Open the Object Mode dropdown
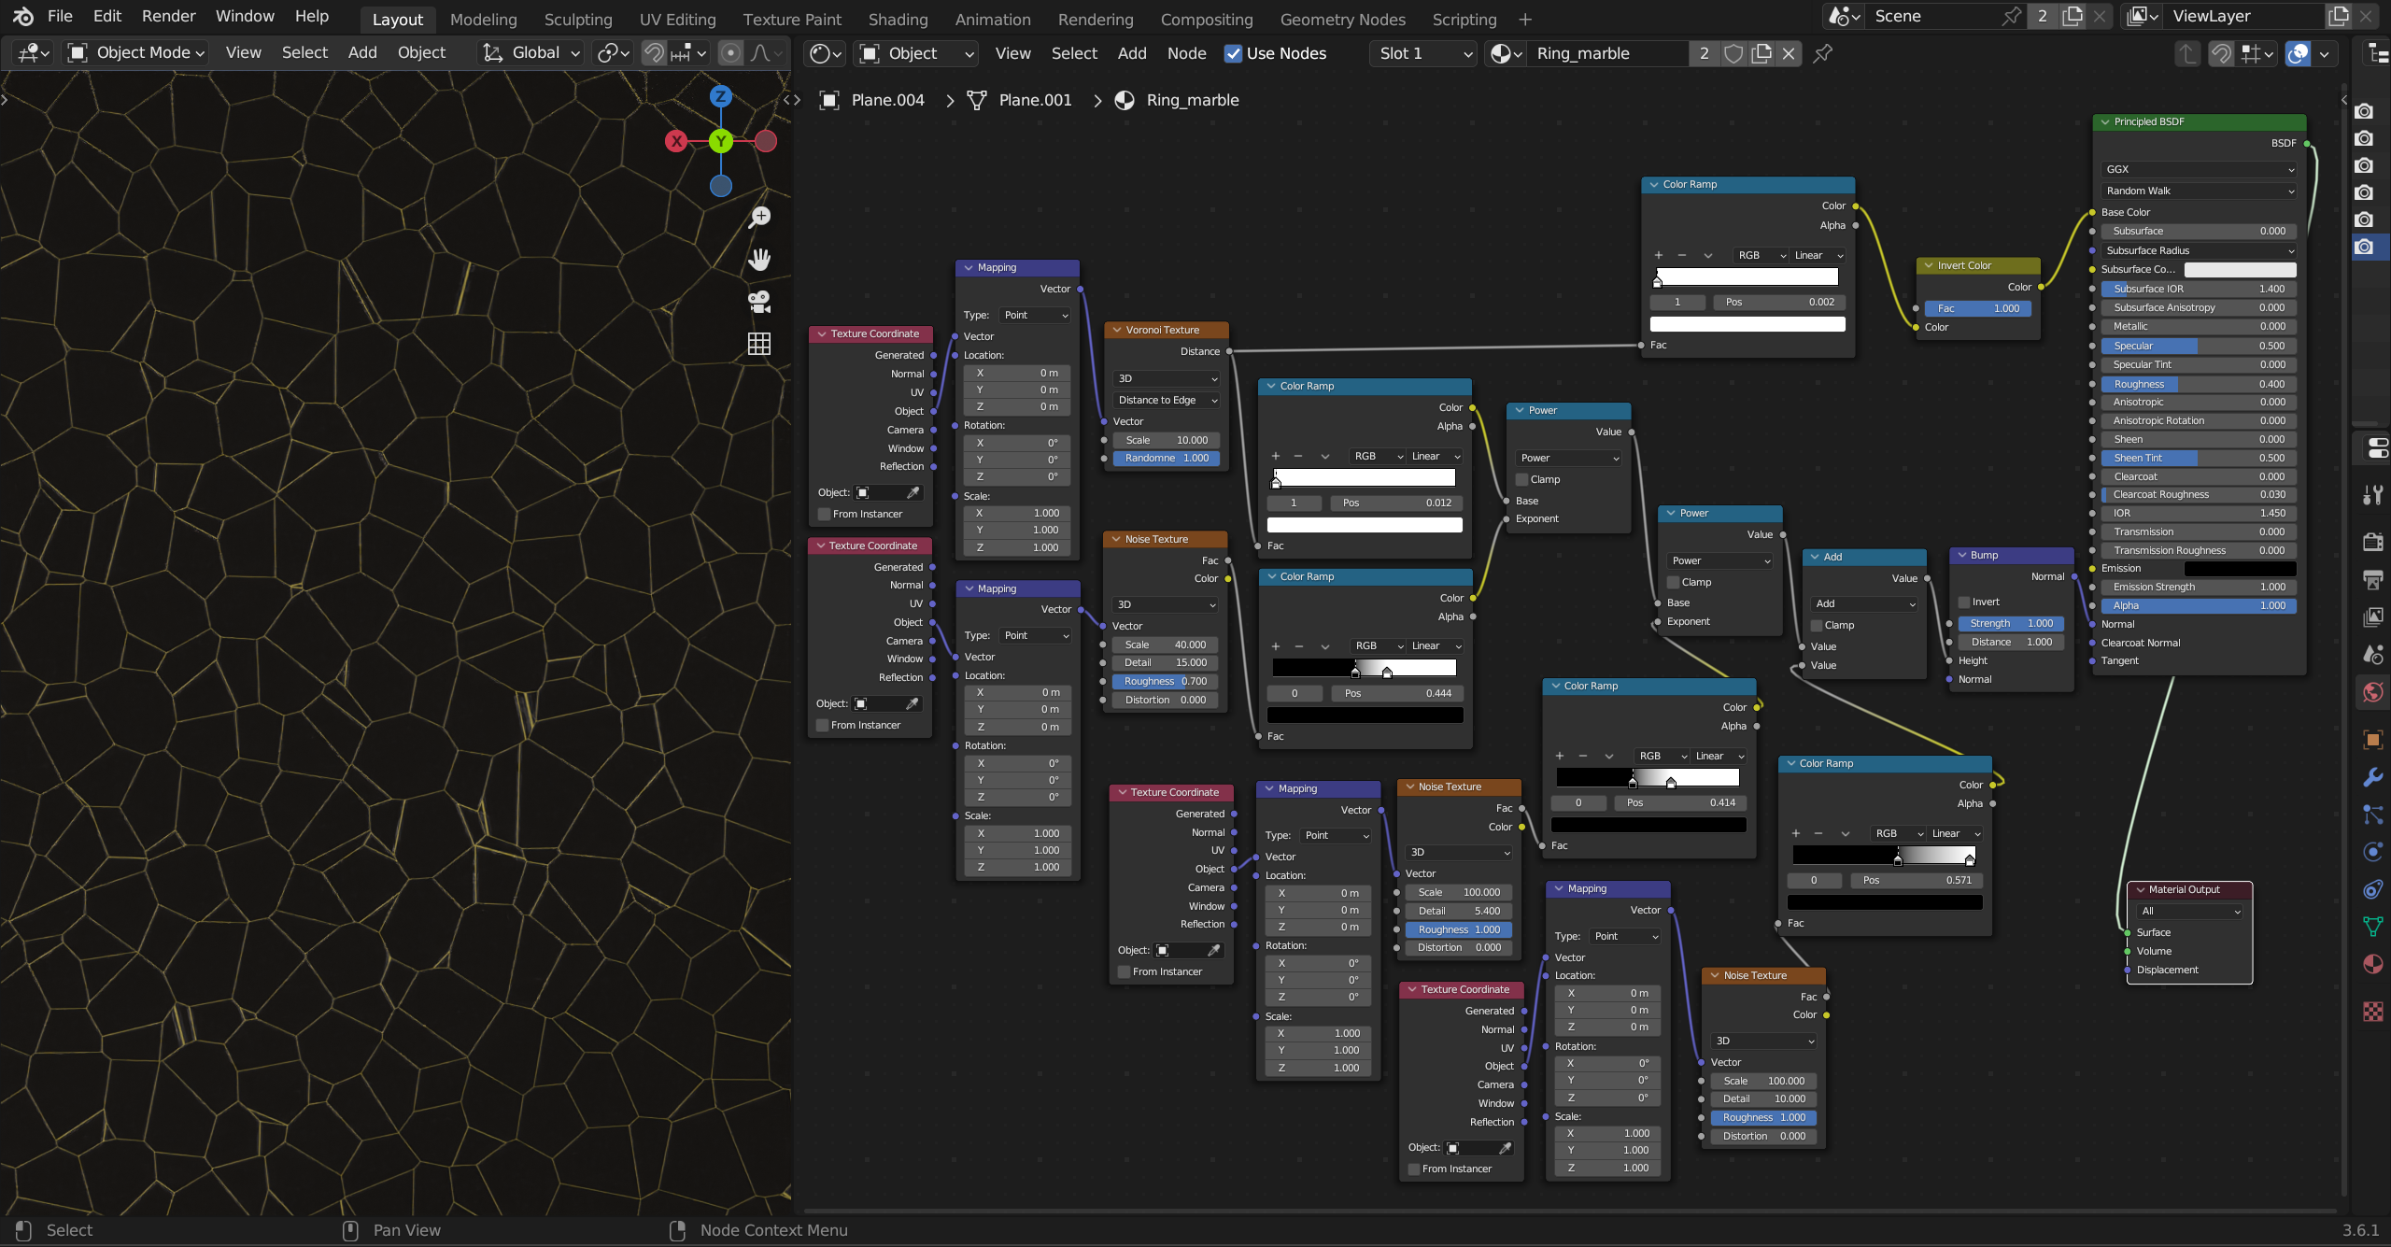 136,53
